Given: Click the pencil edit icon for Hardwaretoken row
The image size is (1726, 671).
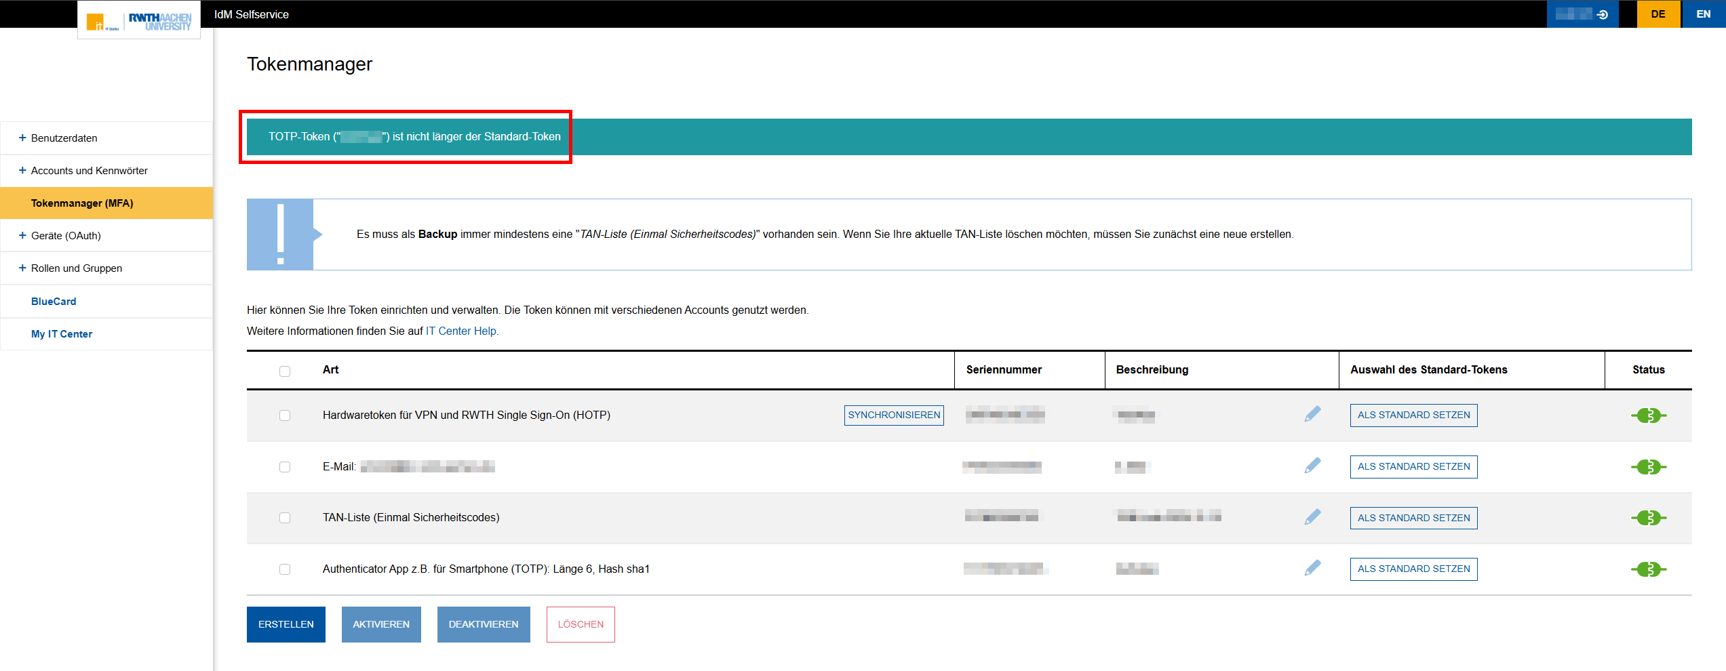Looking at the screenshot, I should point(1312,414).
